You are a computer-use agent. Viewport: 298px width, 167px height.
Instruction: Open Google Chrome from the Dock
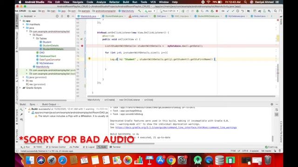tap(171, 160)
